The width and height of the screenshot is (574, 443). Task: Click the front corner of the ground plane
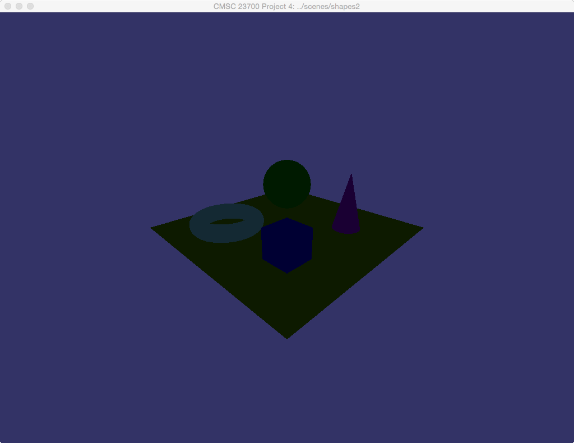point(287,336)
